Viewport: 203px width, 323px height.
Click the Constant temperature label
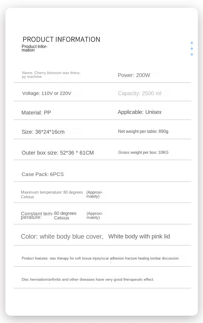(37, 215)
